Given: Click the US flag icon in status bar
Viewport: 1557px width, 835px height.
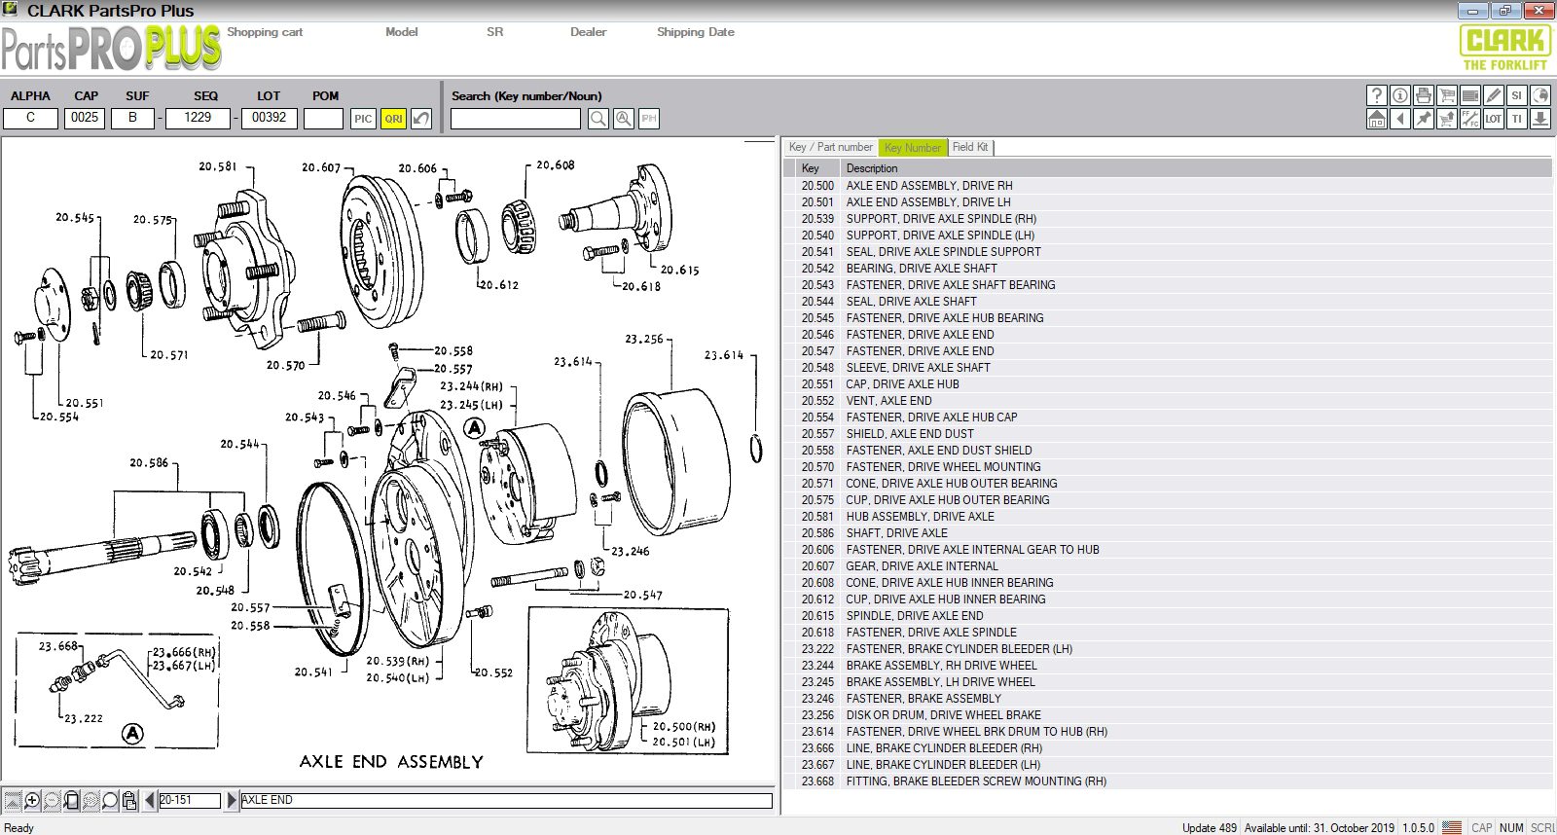Looking at the screenshot, I should pos(1452,827).
